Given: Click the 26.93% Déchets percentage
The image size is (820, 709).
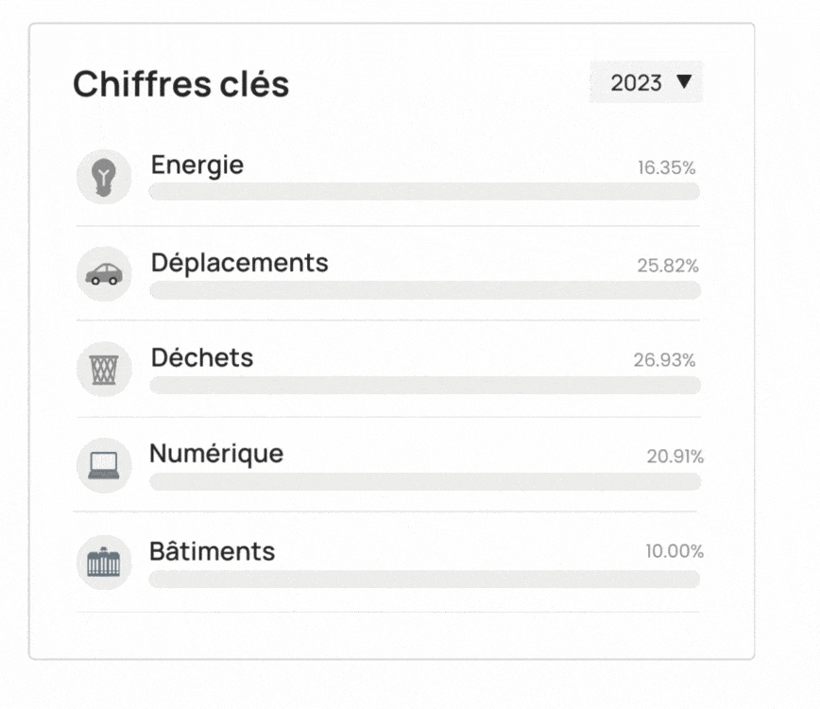Looking at the screenshot, I should point(665,360).
